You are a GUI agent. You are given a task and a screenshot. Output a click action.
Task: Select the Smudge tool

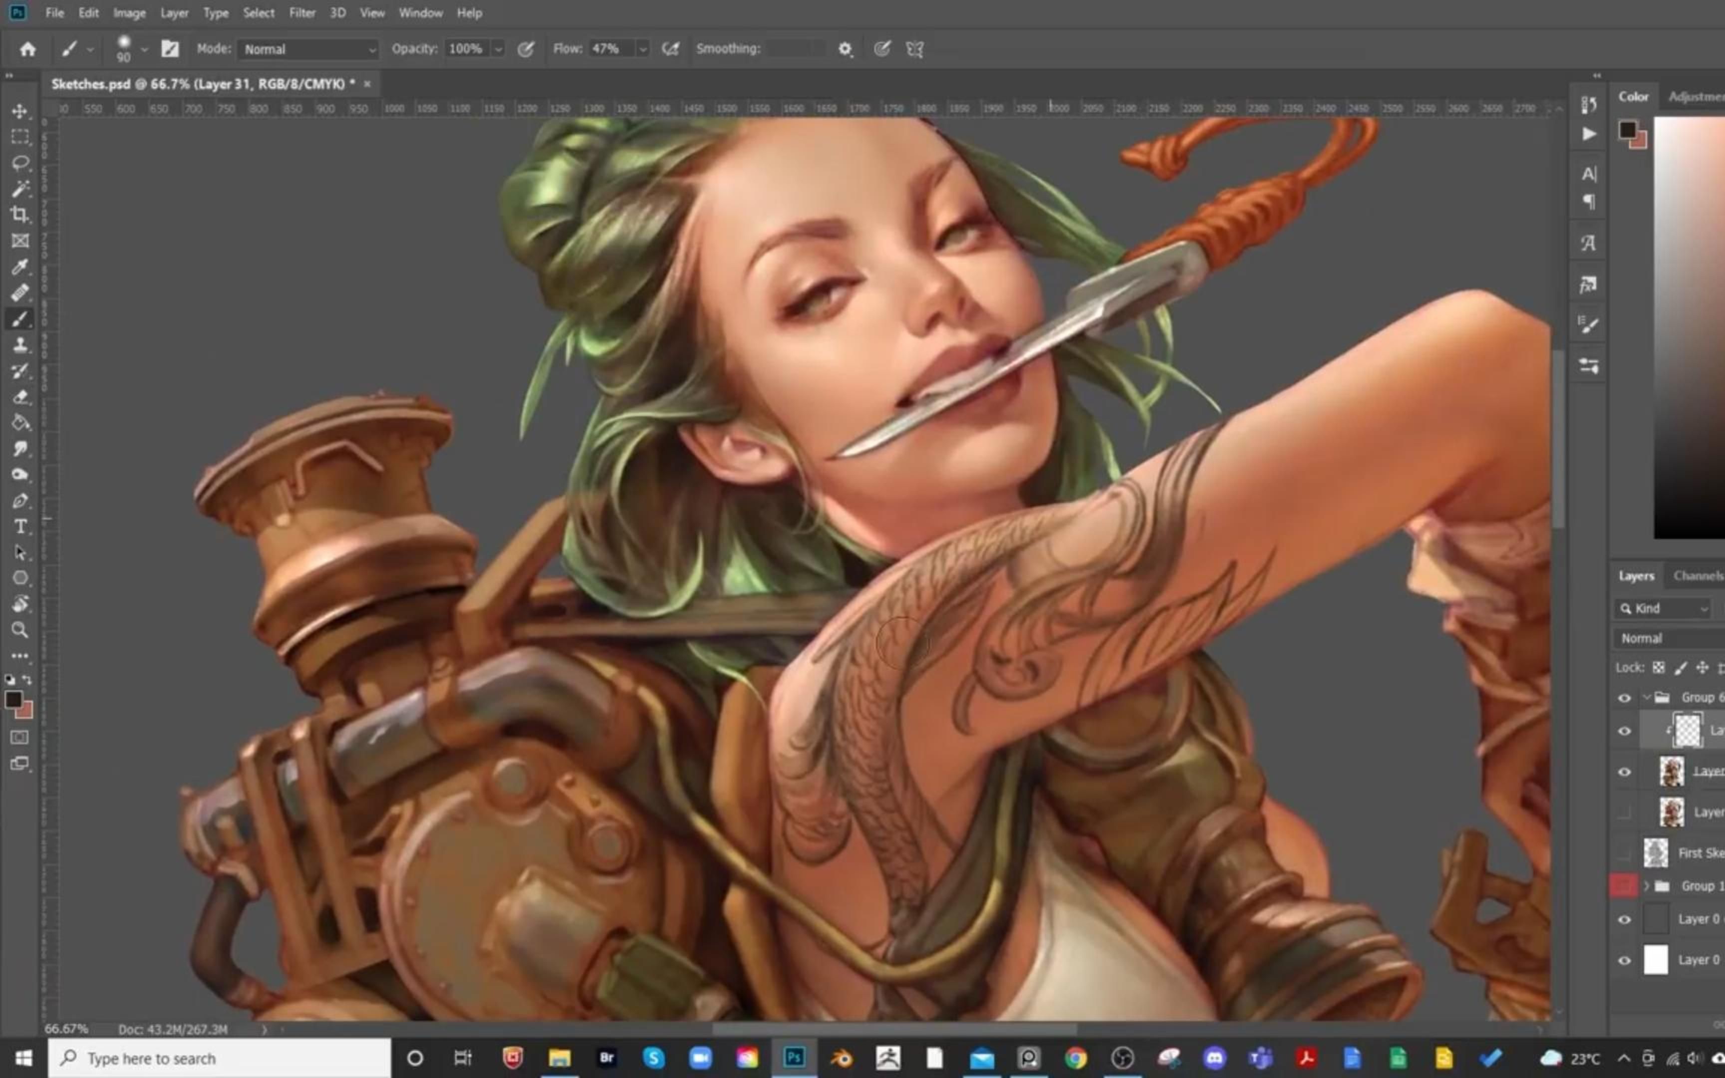coord(20,449)
